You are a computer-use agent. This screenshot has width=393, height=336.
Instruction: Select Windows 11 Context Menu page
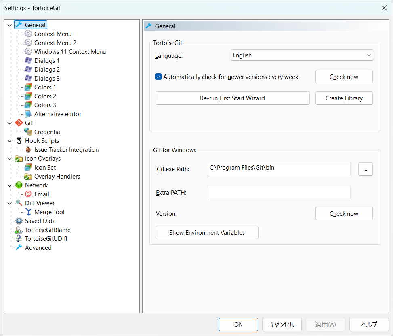click(x=70, y=52)
